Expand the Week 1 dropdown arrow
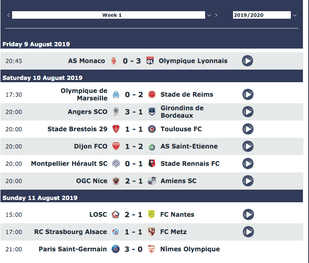 click(x=209, y=15)
